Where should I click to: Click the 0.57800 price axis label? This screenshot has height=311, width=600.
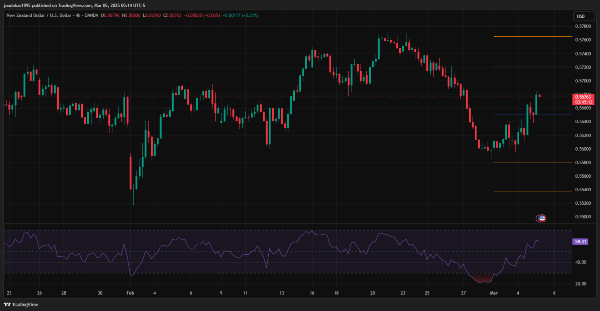click(583, 26)
